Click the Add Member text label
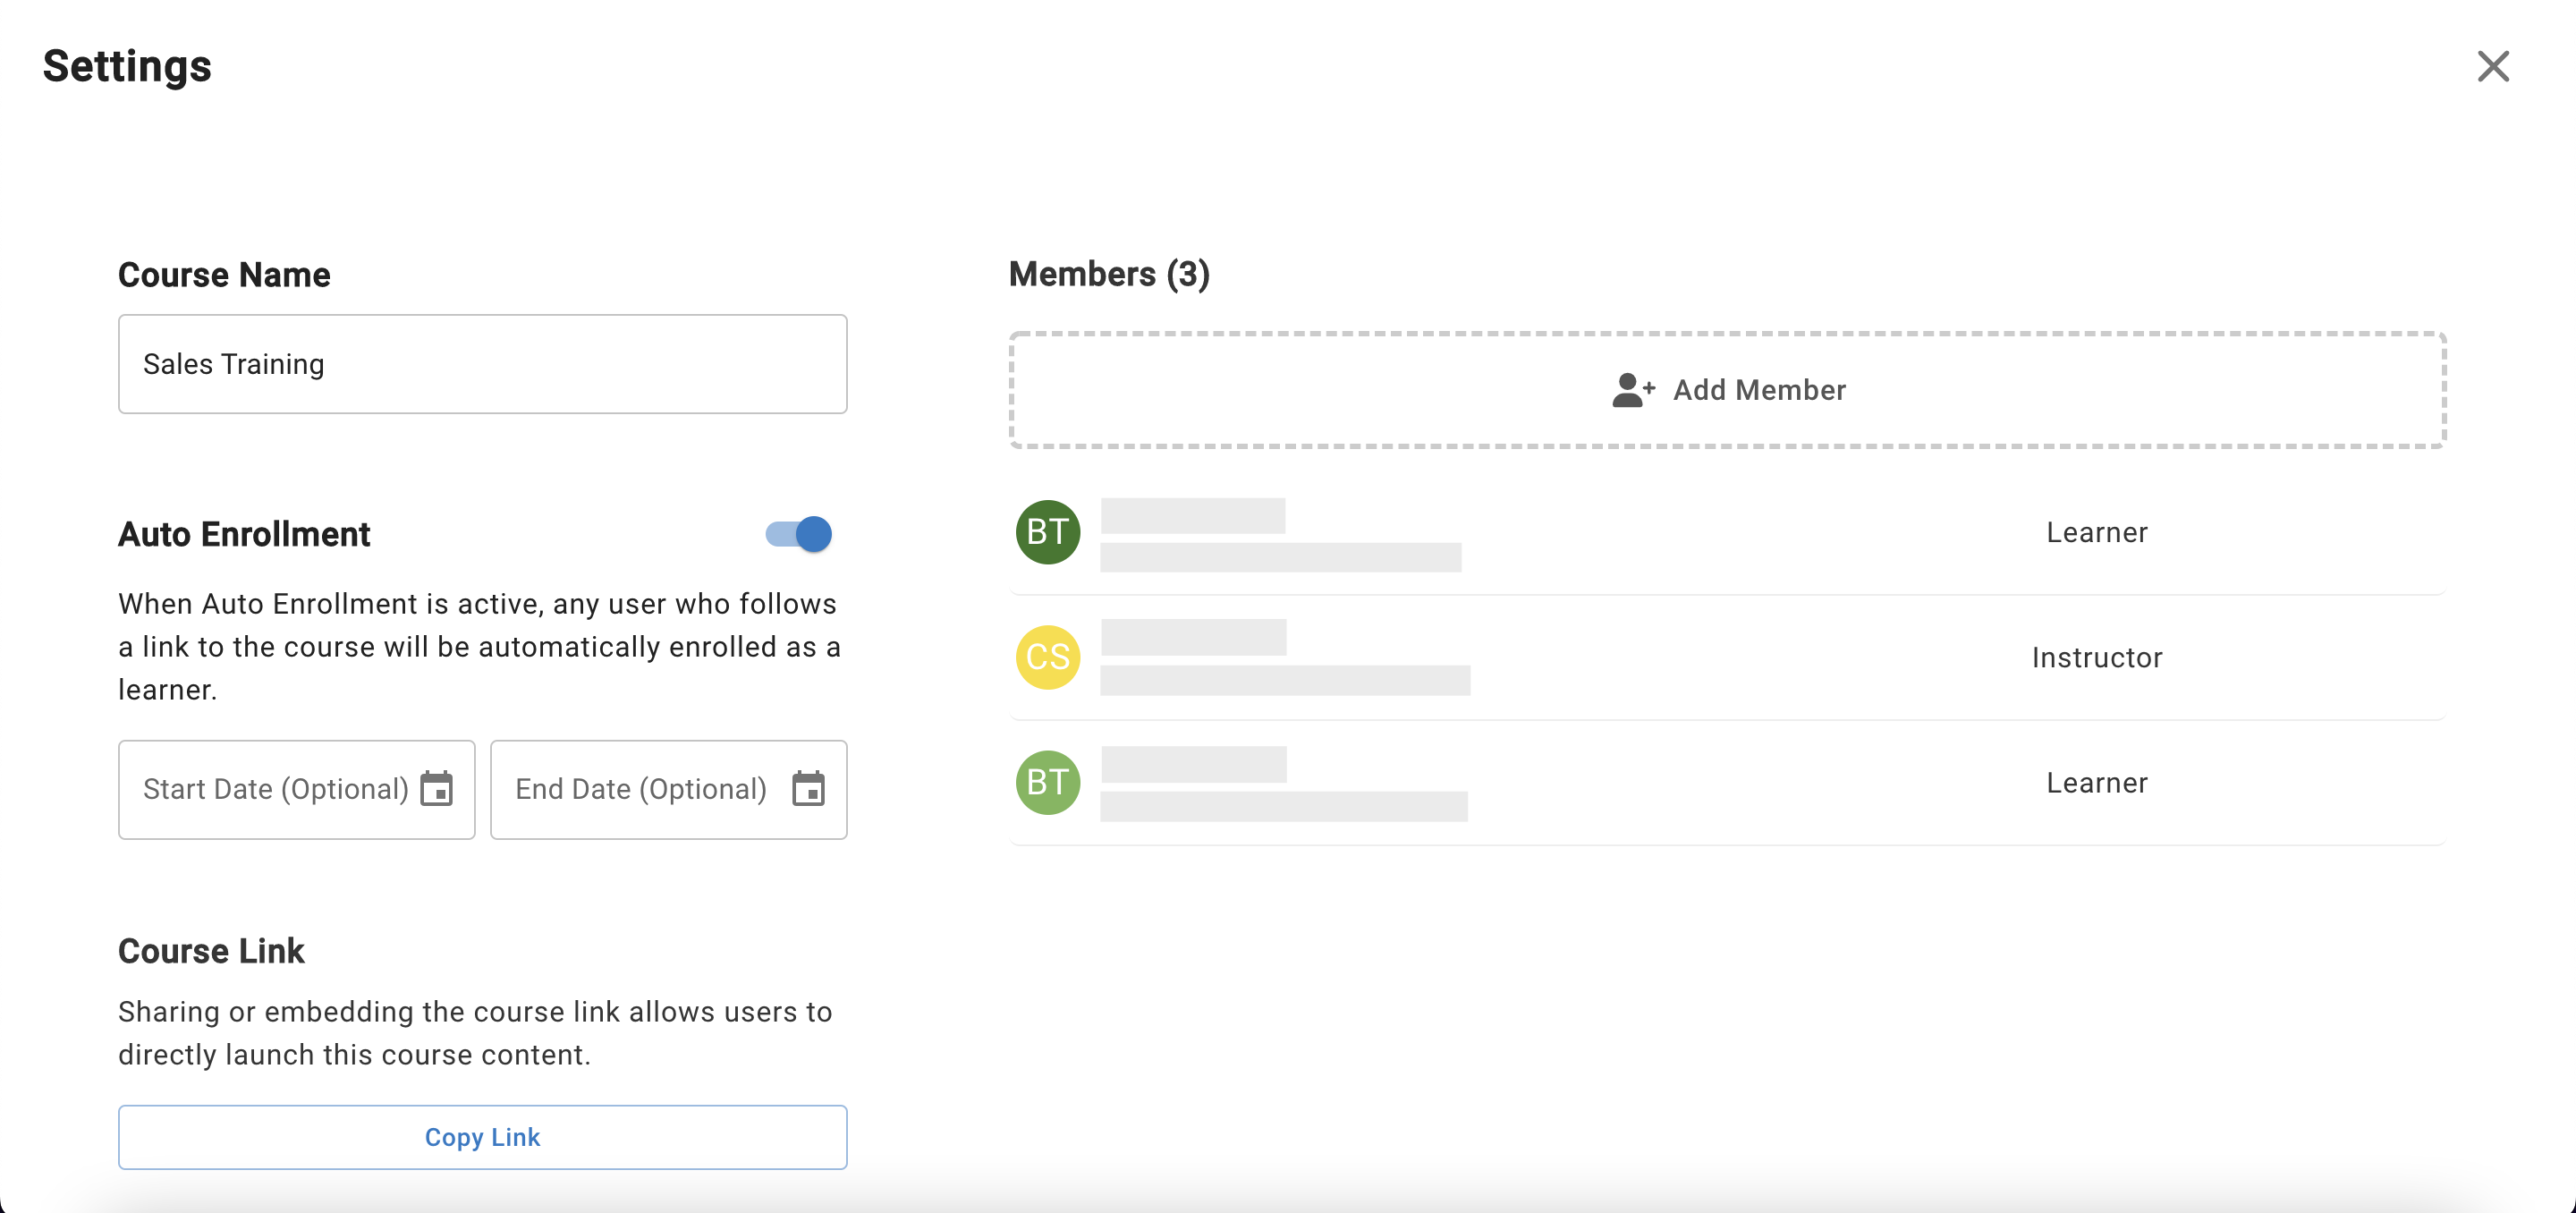The height and width of the screenshot is (1213, 2576). [x=1759, y=390]
